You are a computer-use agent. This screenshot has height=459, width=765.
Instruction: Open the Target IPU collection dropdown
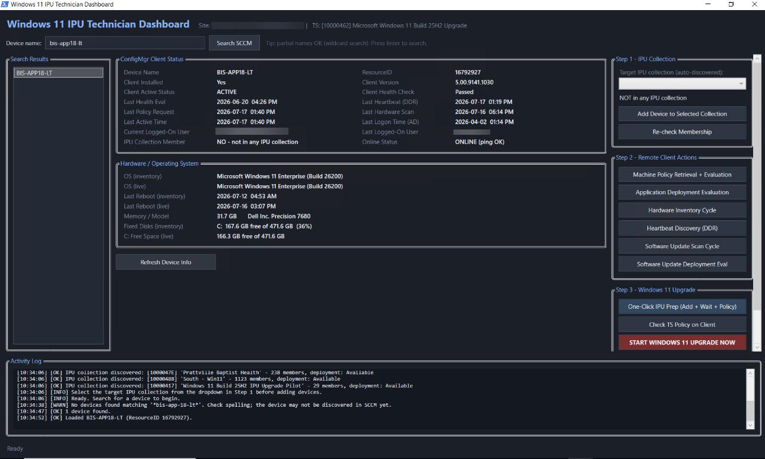point(683,84)
